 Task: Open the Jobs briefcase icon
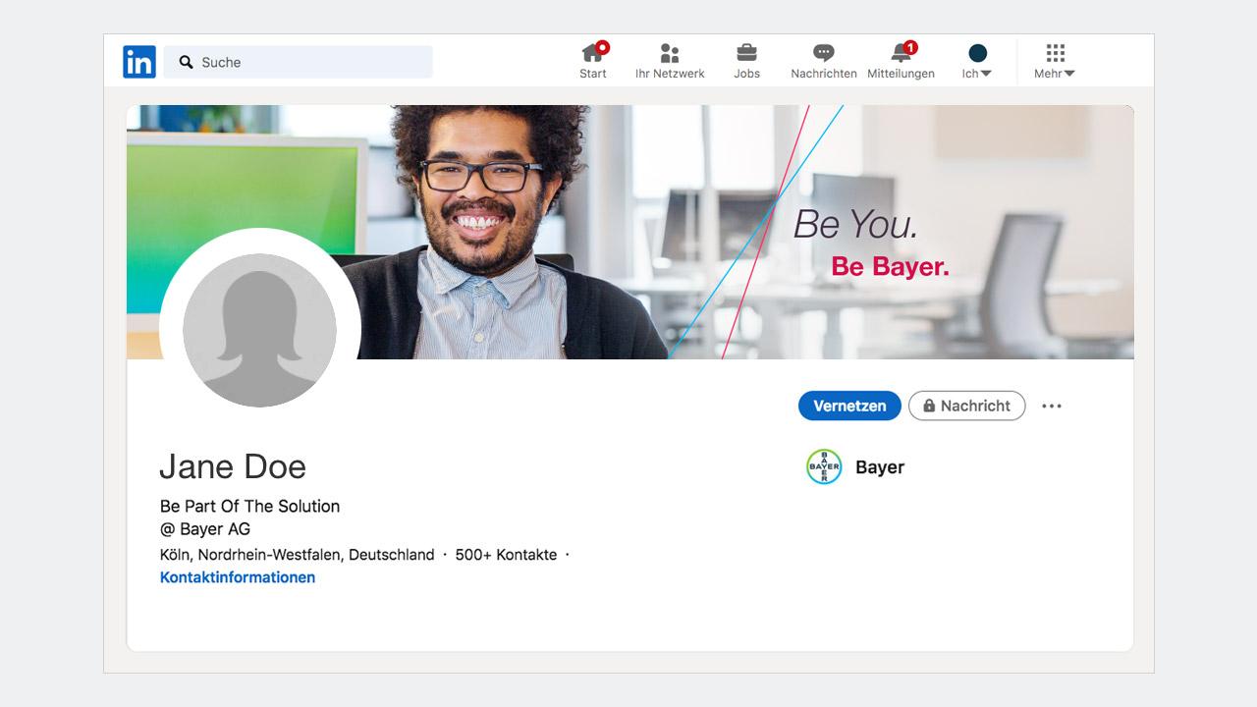[746, 53]
